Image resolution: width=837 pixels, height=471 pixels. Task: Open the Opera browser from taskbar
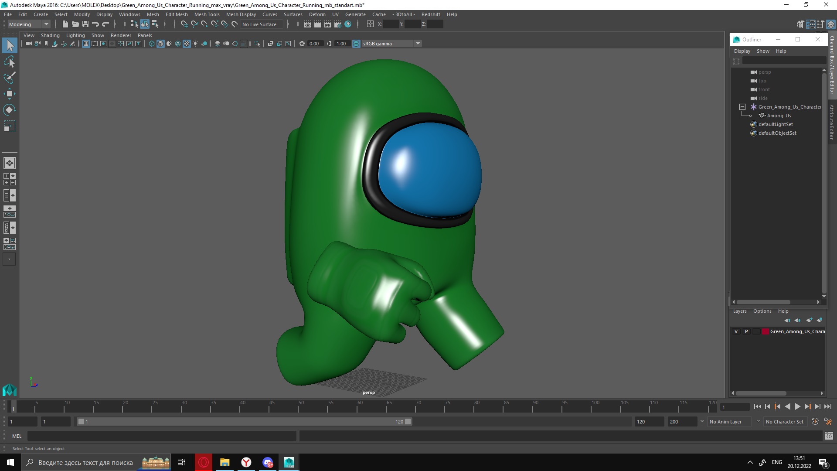pyautogui.click(x=204, y=462)
